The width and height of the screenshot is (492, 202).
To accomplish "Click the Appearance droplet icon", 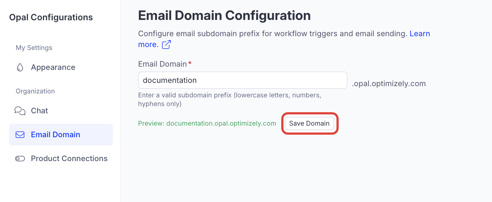I will (20, 67).
